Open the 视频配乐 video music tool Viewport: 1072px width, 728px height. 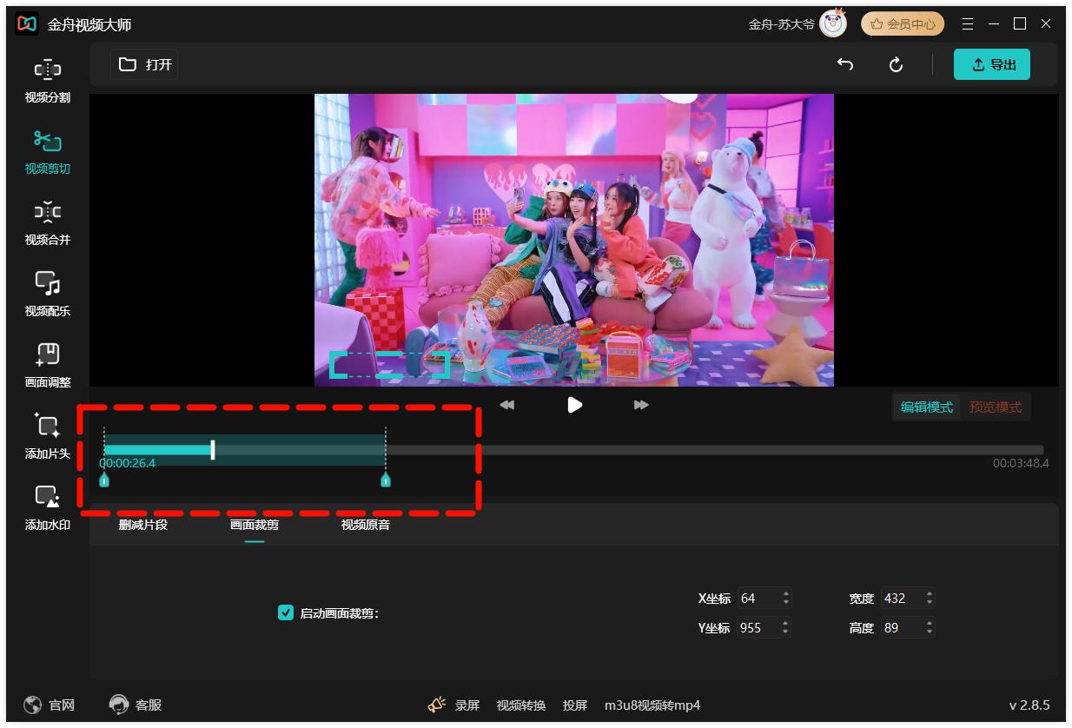[48, 295]
